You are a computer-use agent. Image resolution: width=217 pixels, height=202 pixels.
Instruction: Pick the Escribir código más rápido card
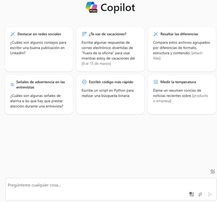tap(110, 95)
